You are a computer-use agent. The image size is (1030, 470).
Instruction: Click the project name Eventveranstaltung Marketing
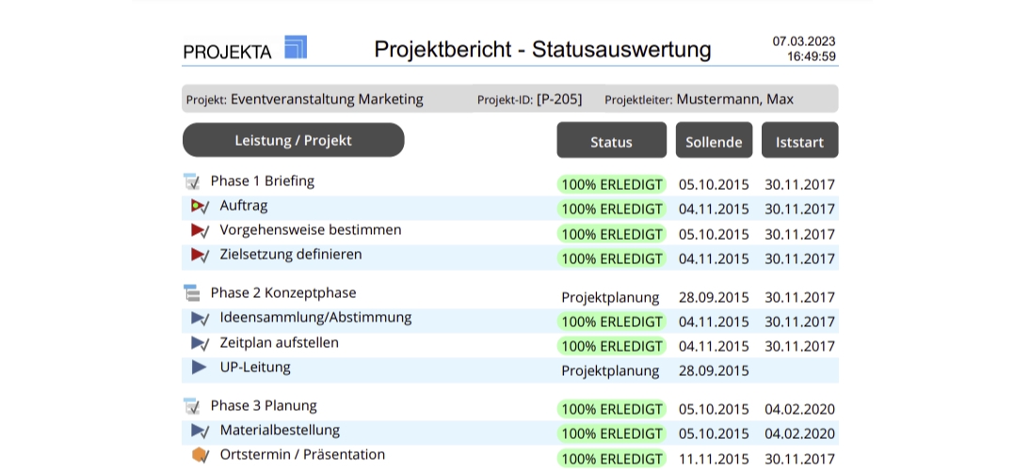(x=327, y=99)
